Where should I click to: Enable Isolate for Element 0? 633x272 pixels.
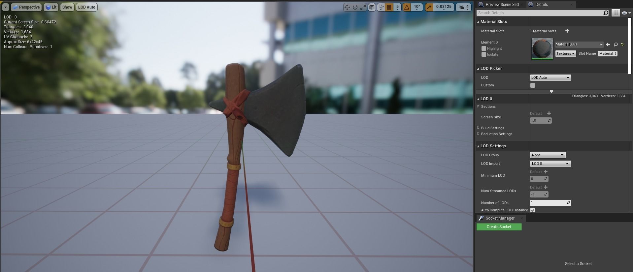coord(484,54)
